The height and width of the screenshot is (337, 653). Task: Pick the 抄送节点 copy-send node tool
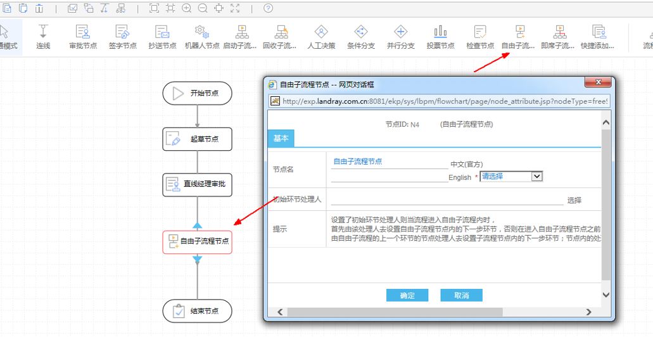tap(162, 37)
